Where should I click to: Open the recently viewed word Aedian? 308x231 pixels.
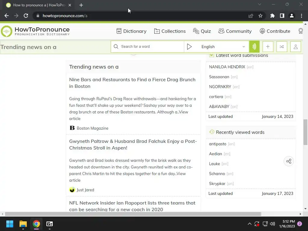coord(215,154)
